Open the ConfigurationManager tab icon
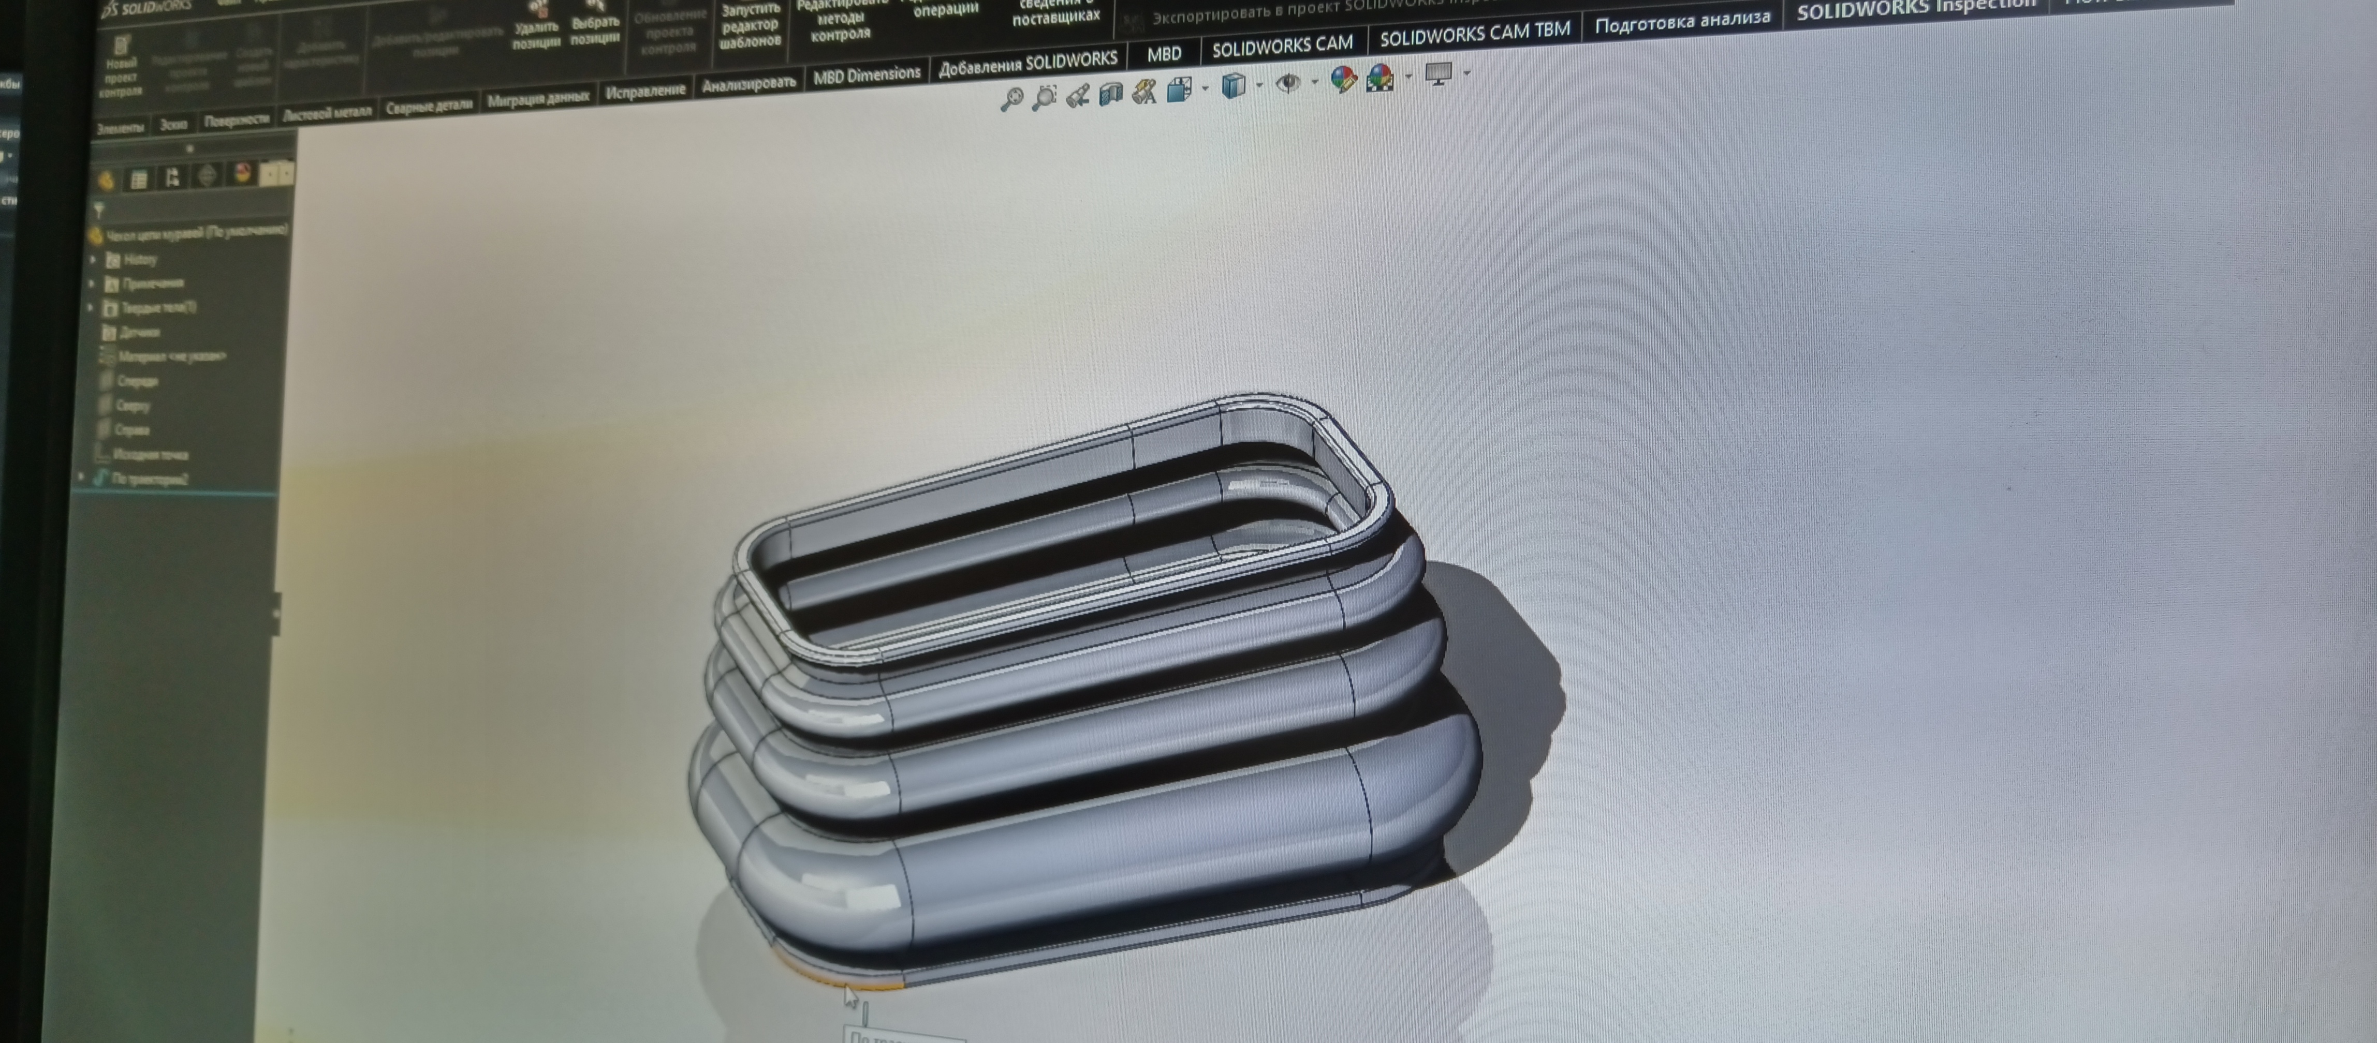Viewport: 2377px width, 1043px height. [x=172, y=177]
